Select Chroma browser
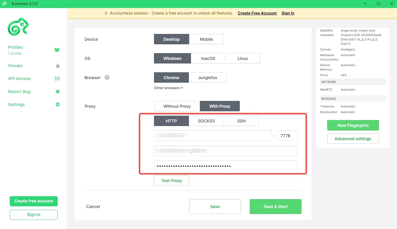This screenshot has width=397, height=229. pyautogui.click(x=171, y=78)
